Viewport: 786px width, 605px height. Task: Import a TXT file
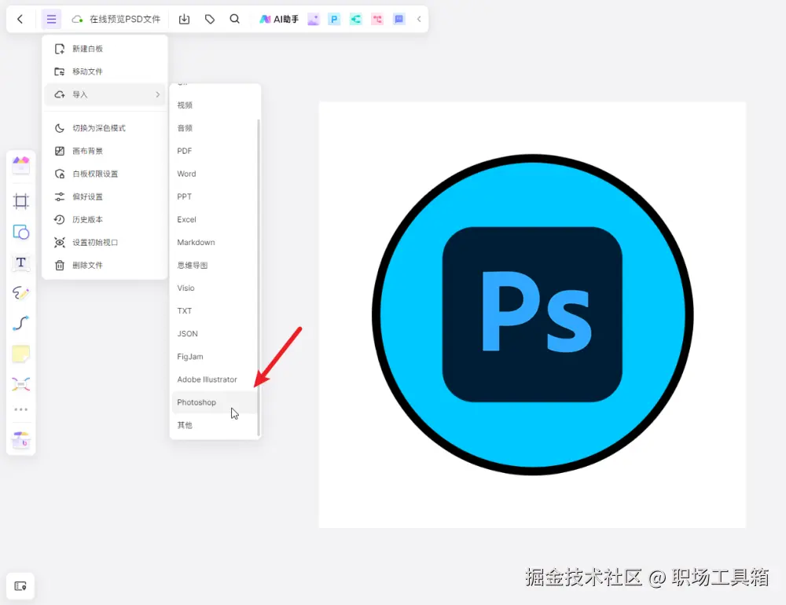pos(214,311)
